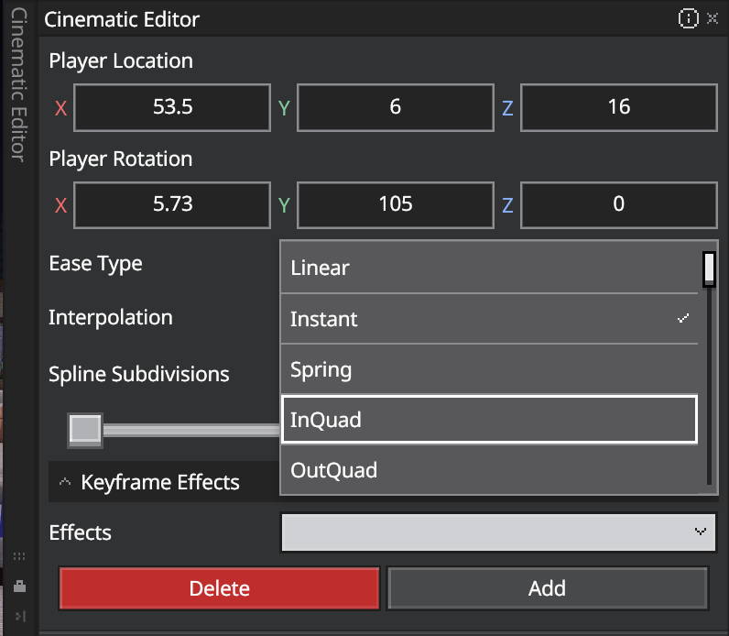Click the Player Location label

(x=121, y=61)
